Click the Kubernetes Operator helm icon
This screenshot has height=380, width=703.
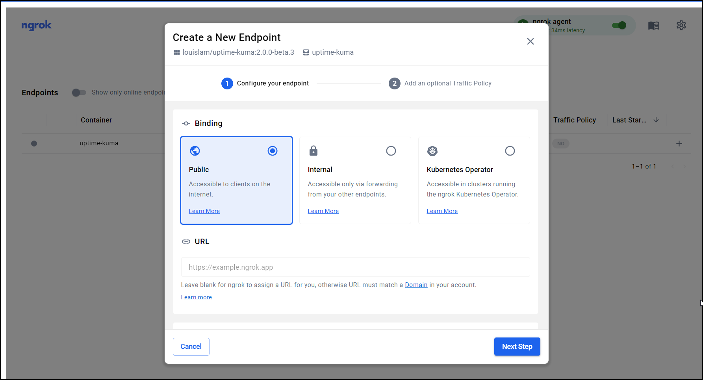pyautogui.click(x=432, y=151)
